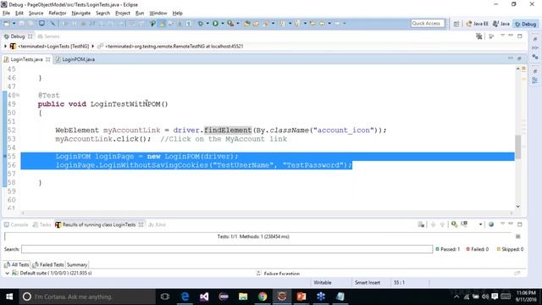This screenshot has width=542, height=305.
Task: Maximize the editor area
Action: click(x=519, y=58)
